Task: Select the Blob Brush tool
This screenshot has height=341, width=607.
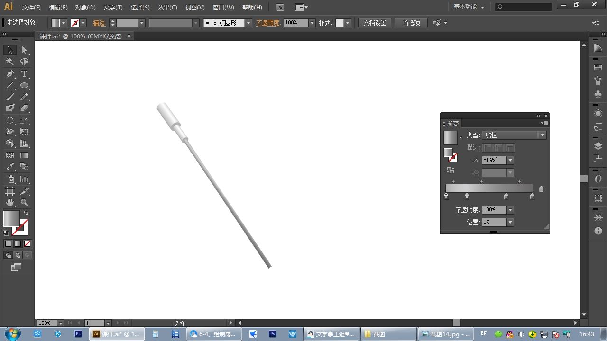Action: tap(10, 108)
